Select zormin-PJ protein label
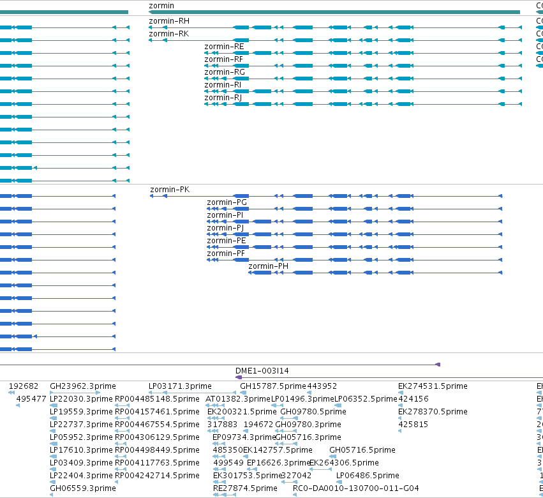Screen dimensions: 543x498 click(x=225, y=228)
